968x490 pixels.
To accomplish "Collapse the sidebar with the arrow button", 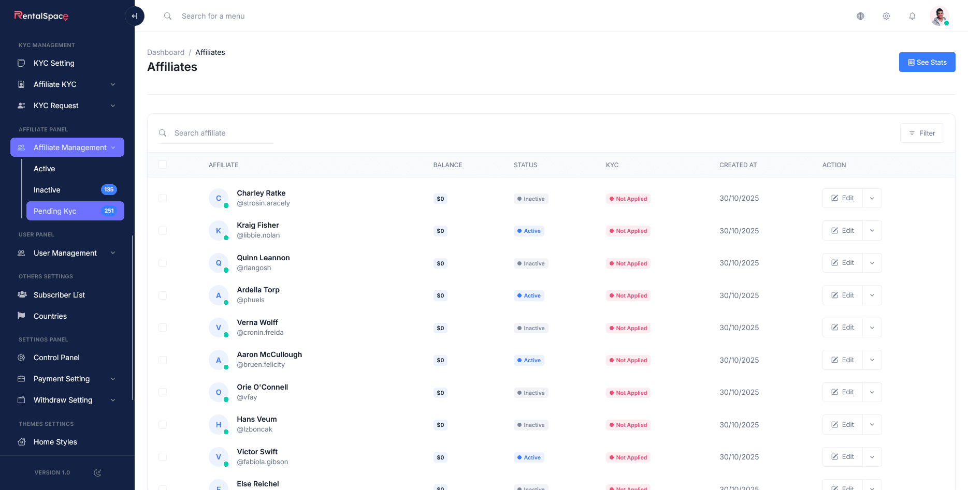I will (x=135, y=16).
